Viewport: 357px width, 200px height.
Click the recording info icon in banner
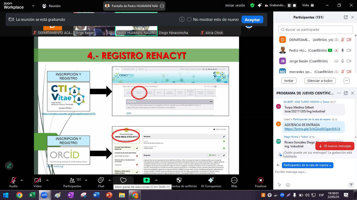pyautogui.click(x=182, y=20)
